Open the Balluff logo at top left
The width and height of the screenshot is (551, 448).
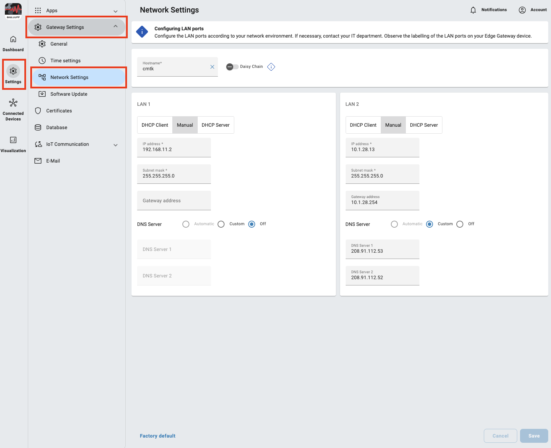pos(13,11)
